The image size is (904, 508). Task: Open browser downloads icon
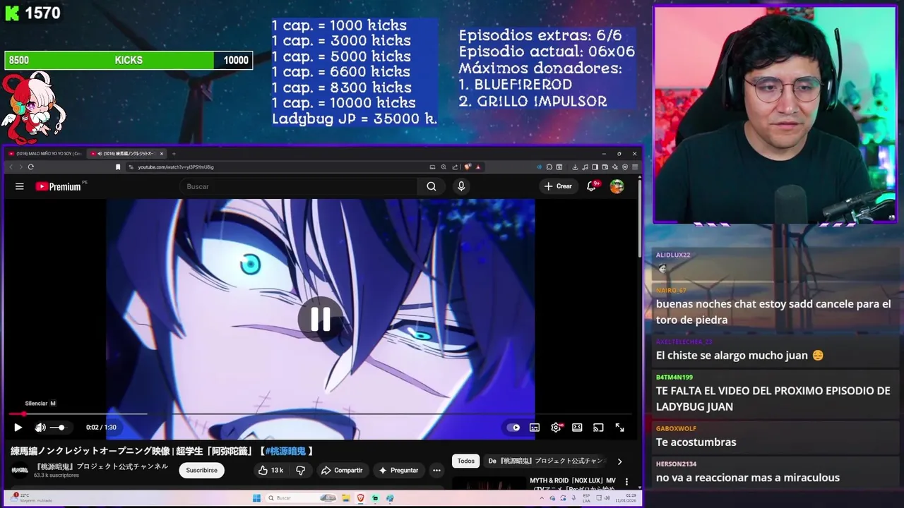coord(575,167)
